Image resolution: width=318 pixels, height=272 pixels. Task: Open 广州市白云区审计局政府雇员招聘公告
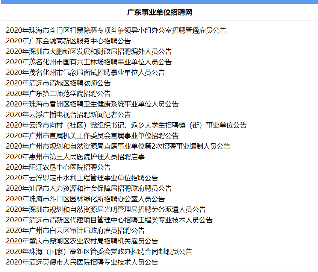(x=75, y=231)
